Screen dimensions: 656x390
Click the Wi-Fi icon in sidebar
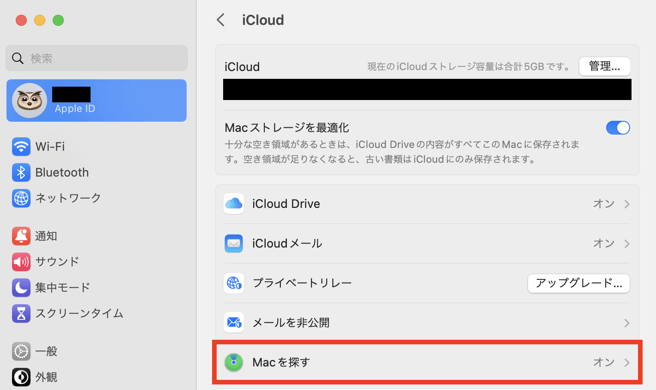21,147
